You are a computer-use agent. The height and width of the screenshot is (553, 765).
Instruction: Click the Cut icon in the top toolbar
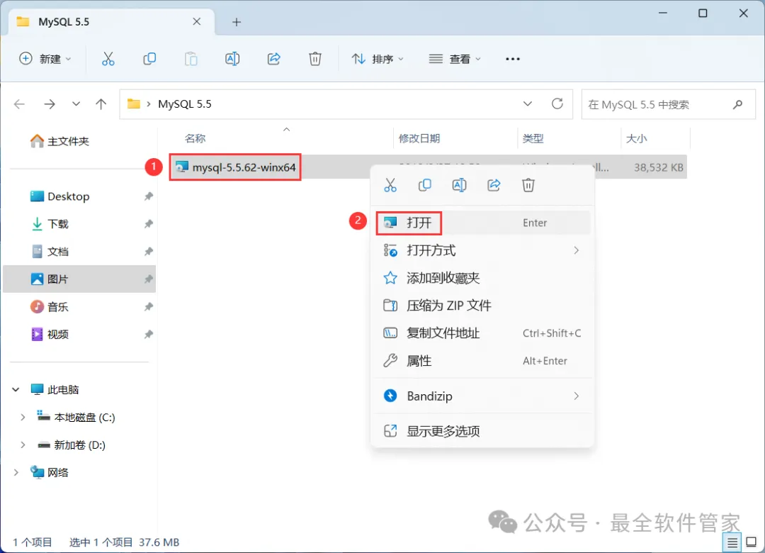(108, 59)
